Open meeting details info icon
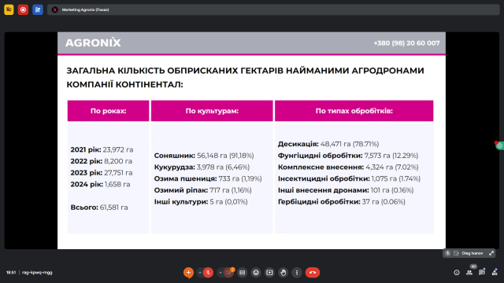 coord(457,273)
